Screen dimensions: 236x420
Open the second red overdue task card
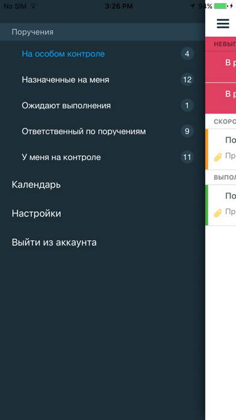(x=220, y=98)
